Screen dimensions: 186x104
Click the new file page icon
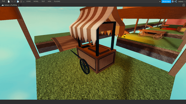9,2
